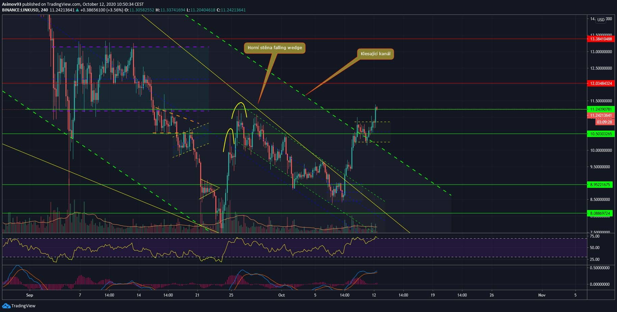Screen dimensions: 617x312
Task: Click the 'Nov' label on the time axis
Action: point(542,295)
